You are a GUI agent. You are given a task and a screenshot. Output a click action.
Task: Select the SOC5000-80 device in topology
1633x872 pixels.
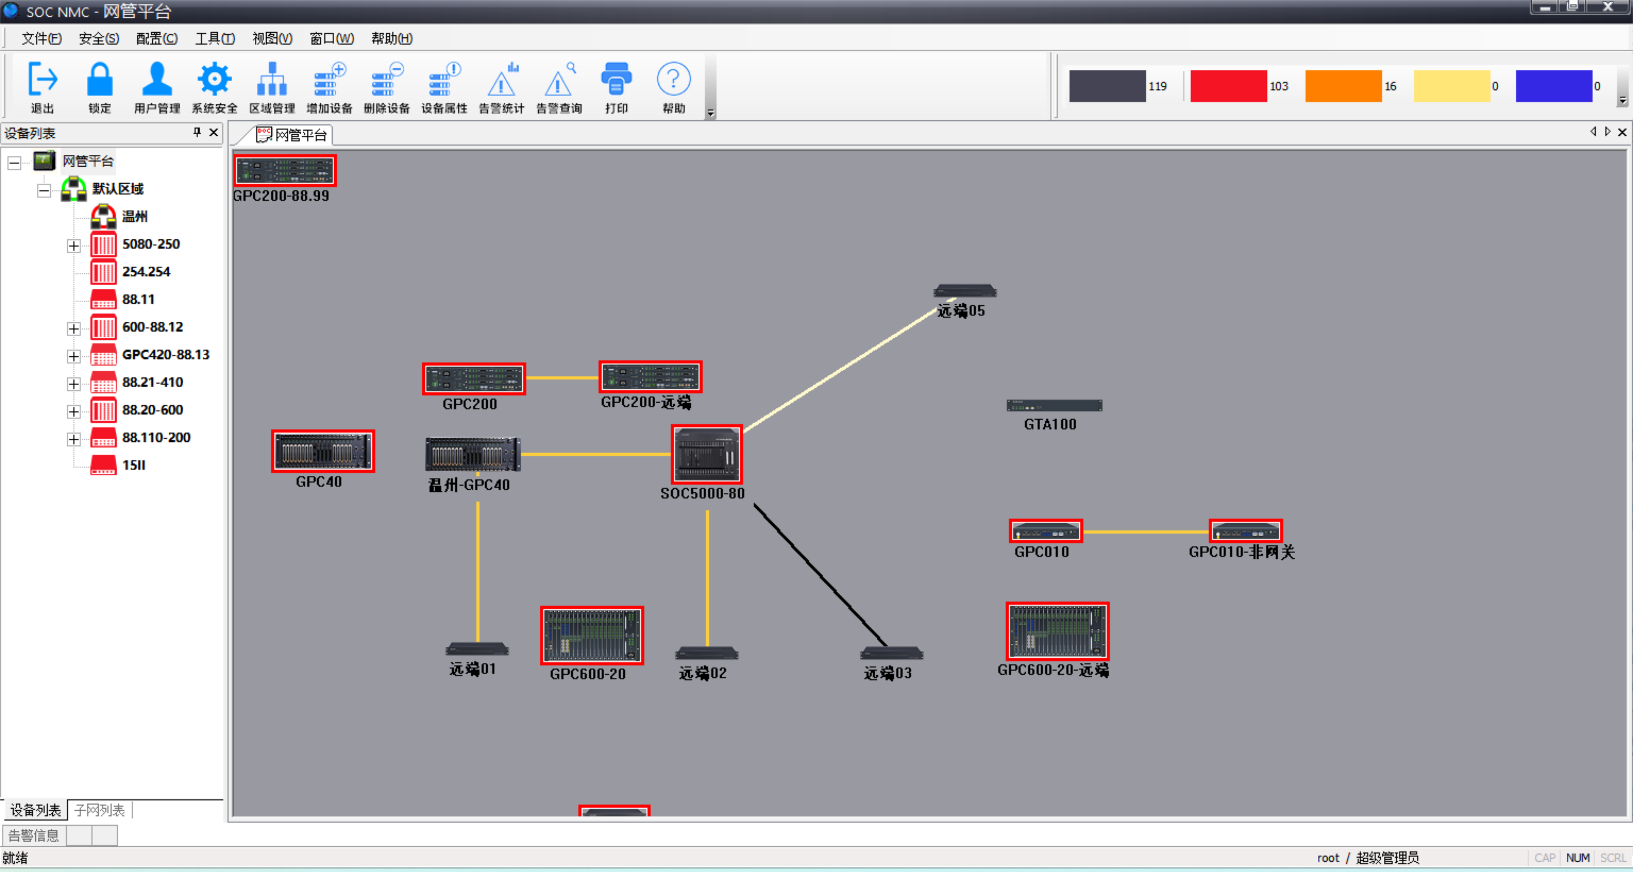click(x=706, y=454)
